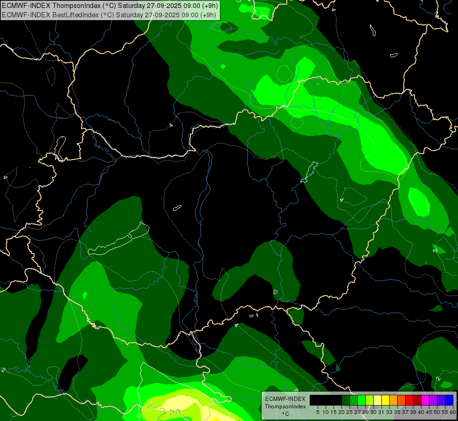
Task: Click the ThompsonIndex legend title text
Action: coord(285,406)
